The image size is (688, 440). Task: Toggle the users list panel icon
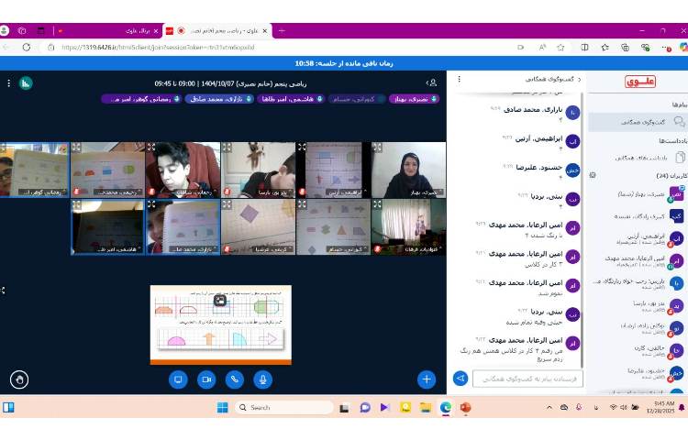coord(432,82)
